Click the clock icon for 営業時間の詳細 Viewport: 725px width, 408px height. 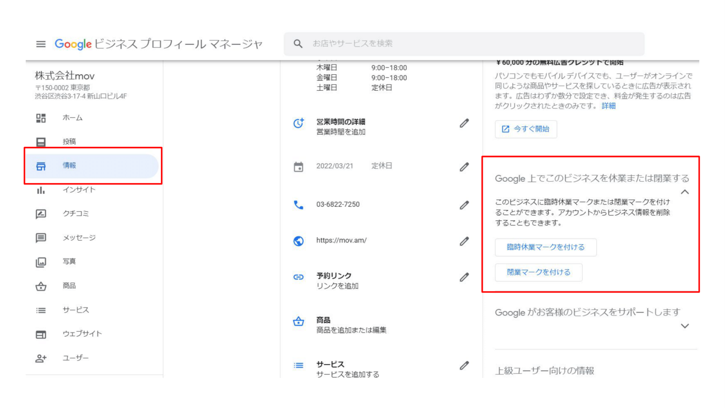[298, 123]
